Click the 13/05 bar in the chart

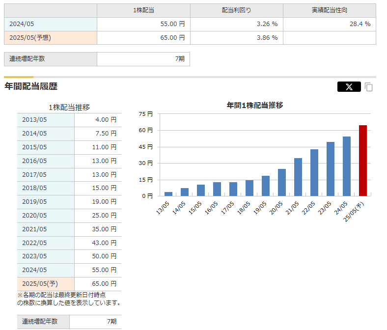point(168,193)
